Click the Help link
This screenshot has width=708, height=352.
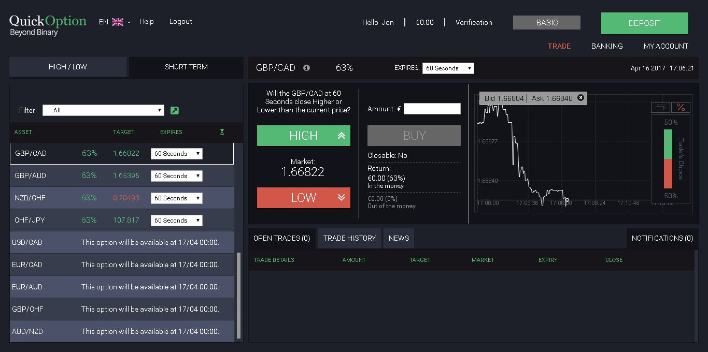click(x=147, y=22)
